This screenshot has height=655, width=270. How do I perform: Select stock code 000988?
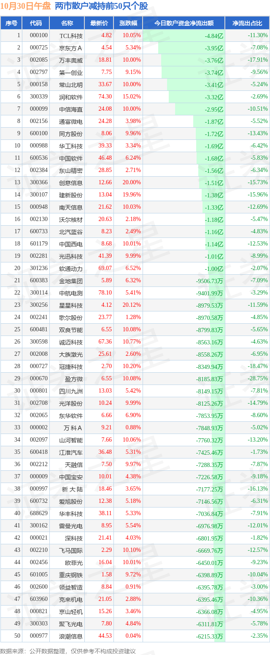(x=39, y=146)
